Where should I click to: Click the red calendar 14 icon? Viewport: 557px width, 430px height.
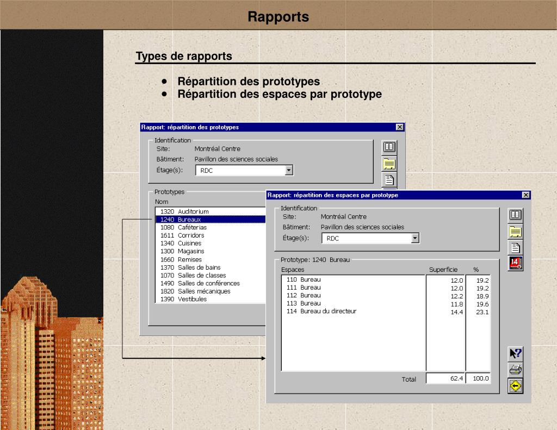tap(516, 263)
